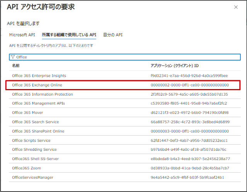Click the アプリケーション (クライアント) ID column header
Screen dimensions: 247x192
[174, 66]
